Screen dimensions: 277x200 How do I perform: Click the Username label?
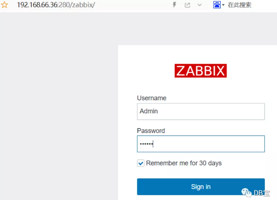click(152, 98)
